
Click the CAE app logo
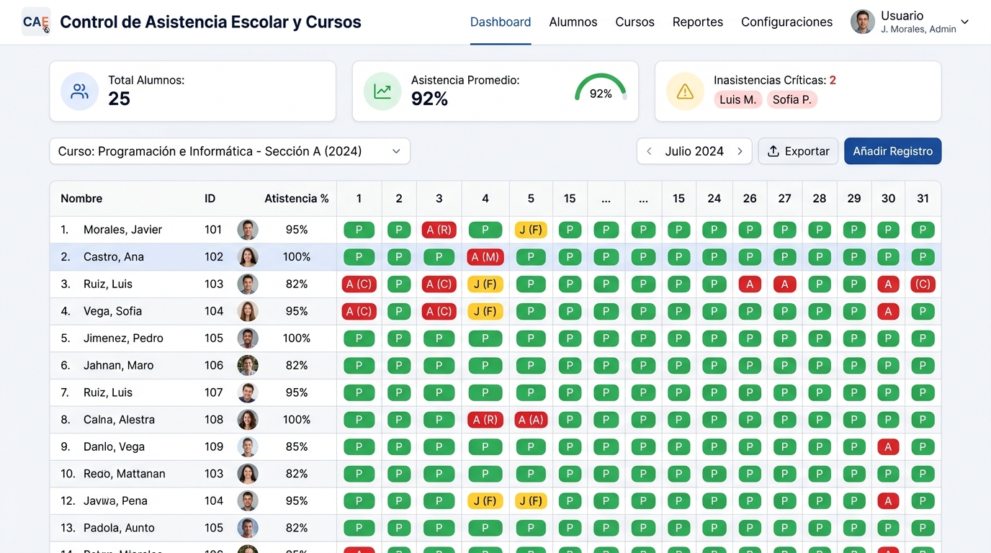36,22
